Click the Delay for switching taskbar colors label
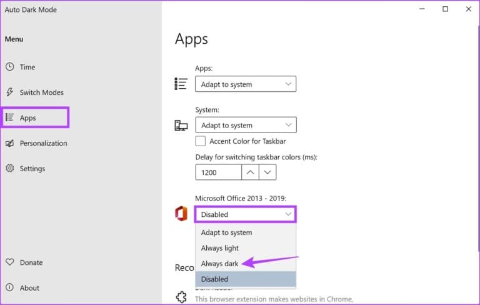Viewport: 480px width, 305px height. point(256,157)
